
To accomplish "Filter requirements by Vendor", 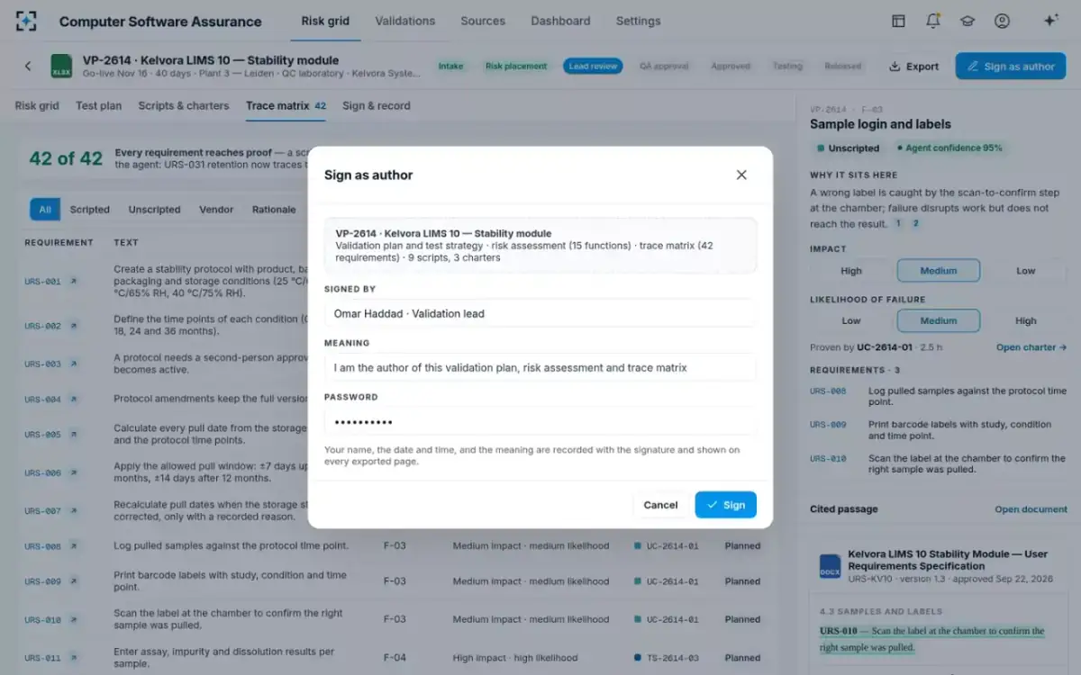I will point(216,210).
